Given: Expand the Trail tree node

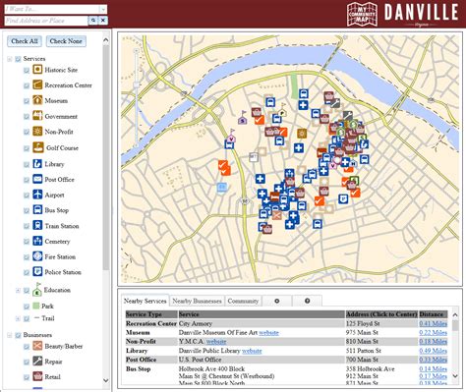Looking at the screenshot, I should 18,318.
